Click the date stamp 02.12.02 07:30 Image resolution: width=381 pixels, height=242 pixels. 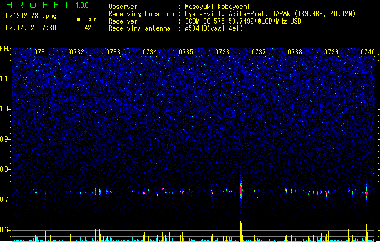[x=31, y=28]
